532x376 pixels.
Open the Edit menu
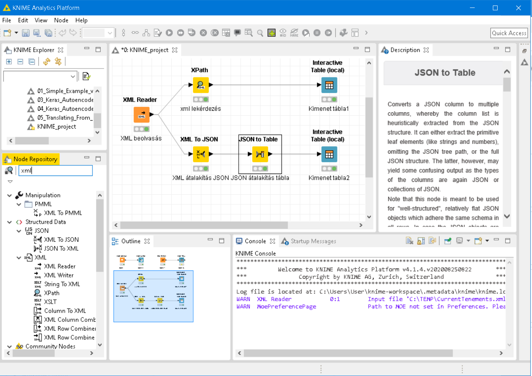click(x=23, y=20)
